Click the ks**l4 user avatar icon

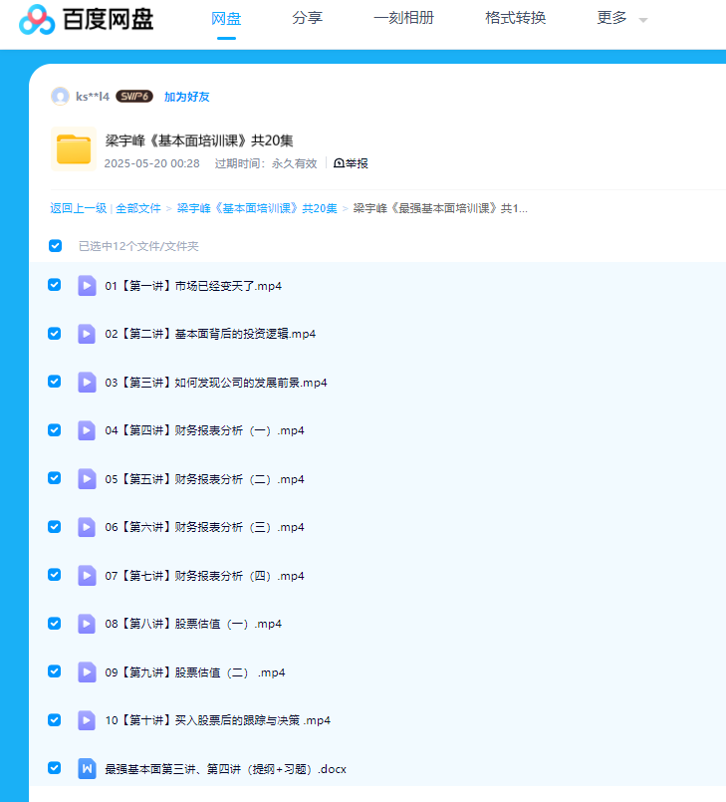point(61,97)
